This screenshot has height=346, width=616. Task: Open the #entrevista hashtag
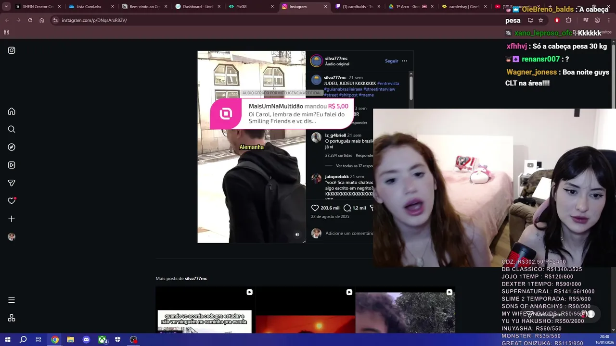click(x=388, y=83)
